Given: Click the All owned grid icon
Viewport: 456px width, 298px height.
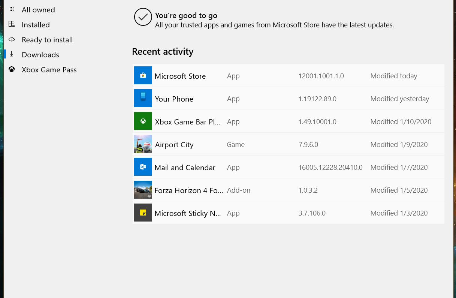Looking at the screenshot, I should tap(12, 9).
